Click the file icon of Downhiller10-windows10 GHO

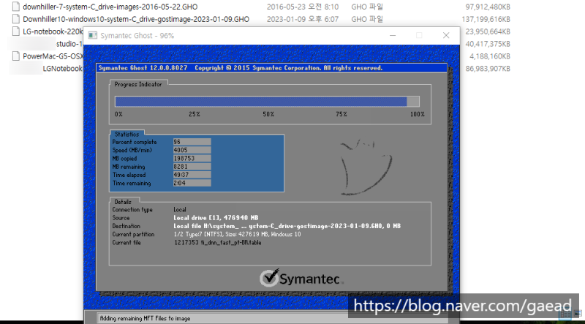[15, 19]
